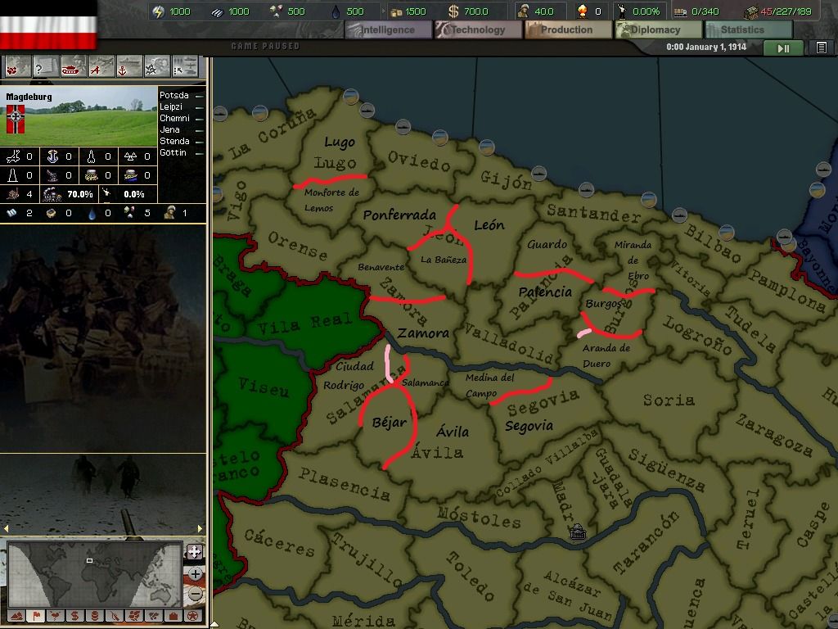
Task: Open the active combats explosion icon
Action: 156,67
